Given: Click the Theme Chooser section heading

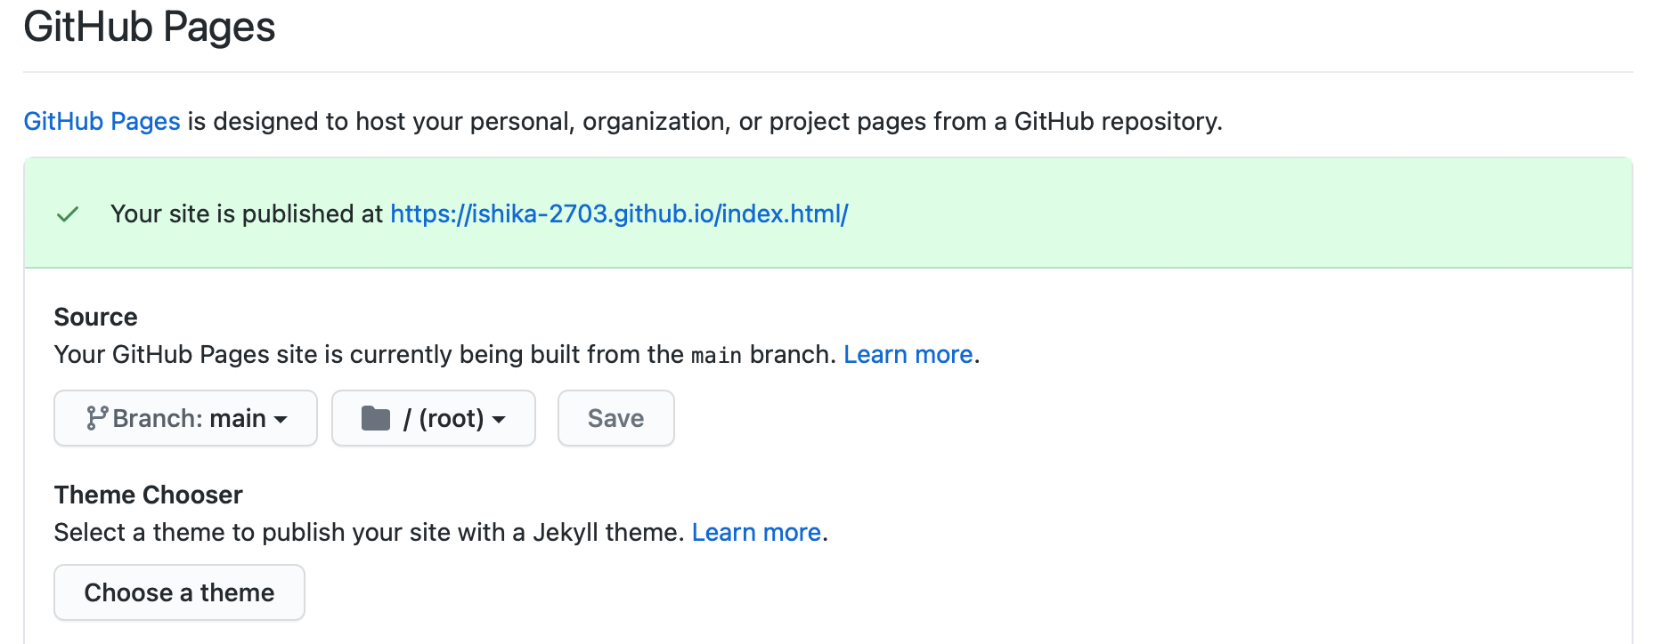Looking at the screenshot, I should 148,495.
